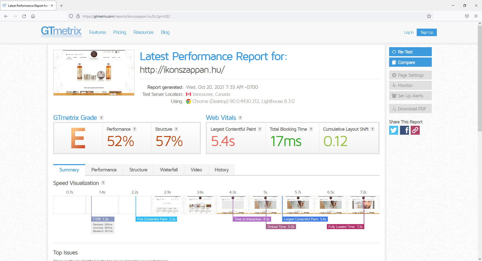Open the Pricing link
The width and height of the screenshot is (482, 261).
(119, 32)
